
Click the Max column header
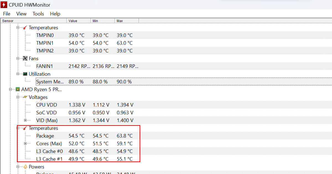coord(127,21)
